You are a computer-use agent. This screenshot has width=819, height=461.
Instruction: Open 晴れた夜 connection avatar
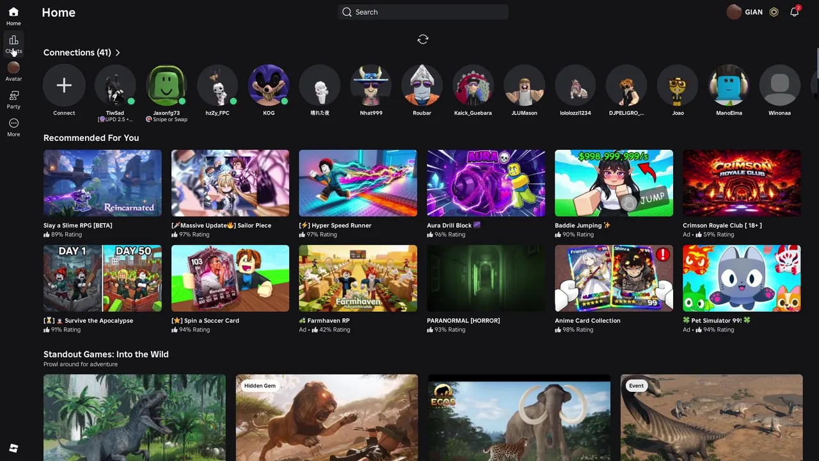pyautogui.click(x=320, y=85)
